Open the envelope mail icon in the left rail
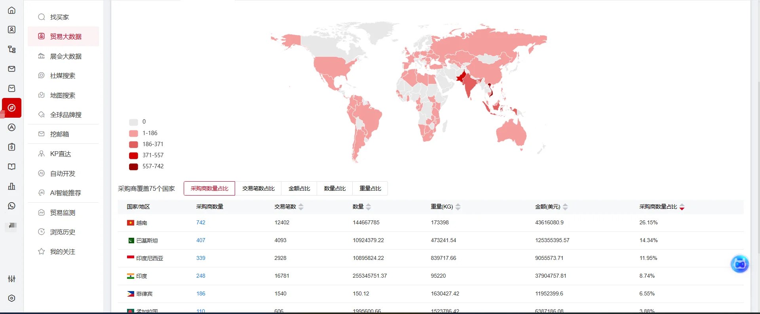The height and width of the screenshot is (314, 760). coord(12,69)
